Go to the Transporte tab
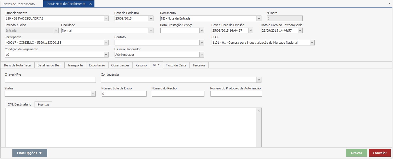This screenshot has height=159, width=393. coord(75,65)
